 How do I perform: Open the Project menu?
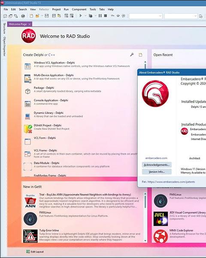tap(56, 9)
